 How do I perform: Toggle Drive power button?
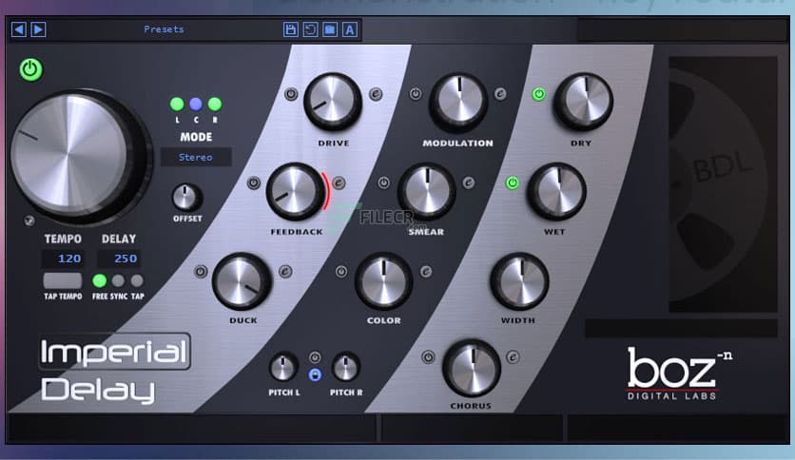coord(291,94)
